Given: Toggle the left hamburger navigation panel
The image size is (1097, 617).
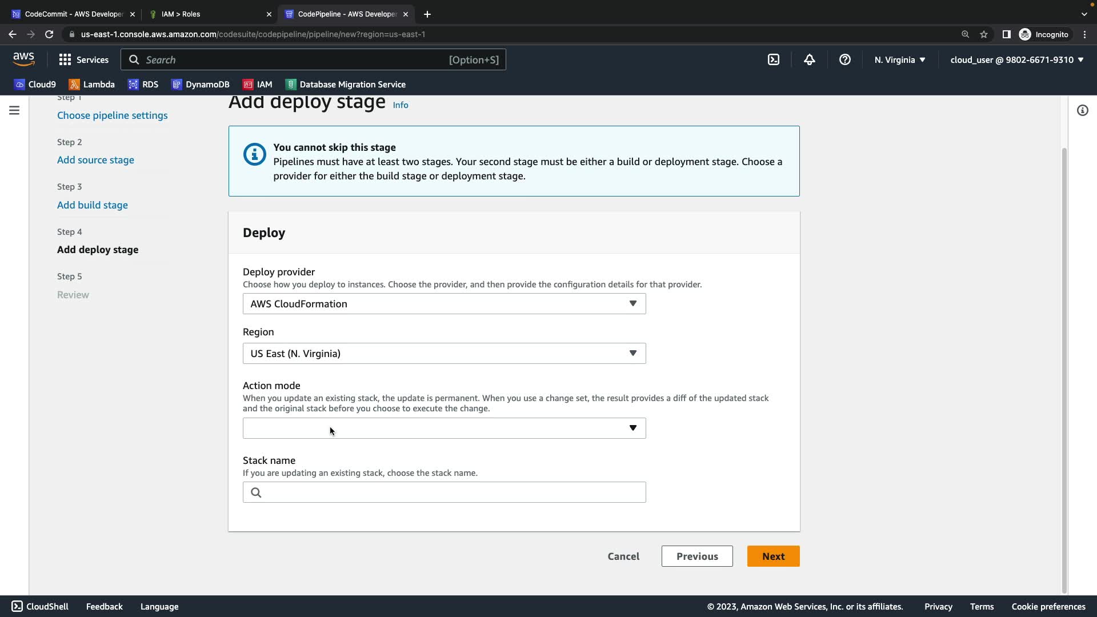Looking at the screenshot, I should tap(14, 110).
